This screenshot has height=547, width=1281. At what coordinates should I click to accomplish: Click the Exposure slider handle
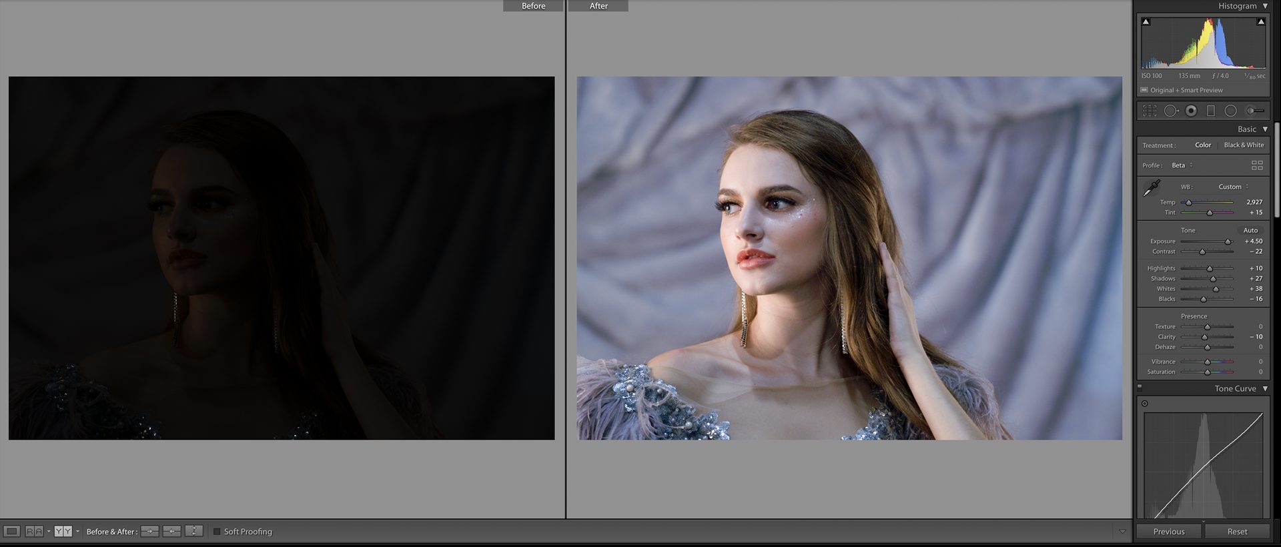coord(1227,241)
